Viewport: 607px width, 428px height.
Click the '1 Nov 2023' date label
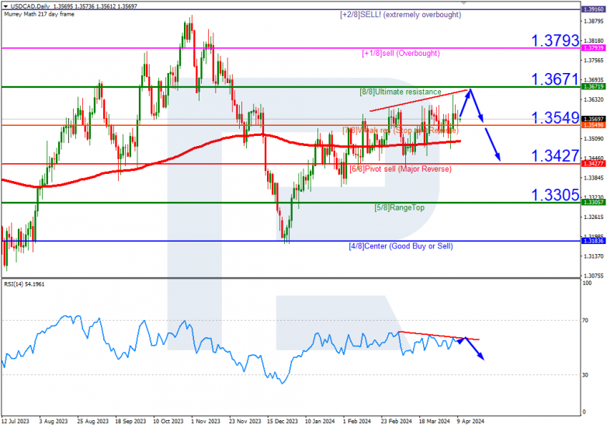tap(206, 422)
